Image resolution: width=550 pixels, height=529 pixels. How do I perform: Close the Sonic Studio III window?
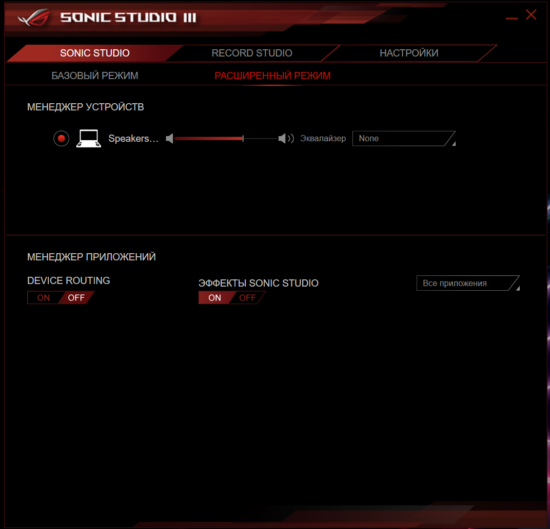pos(531,15)
